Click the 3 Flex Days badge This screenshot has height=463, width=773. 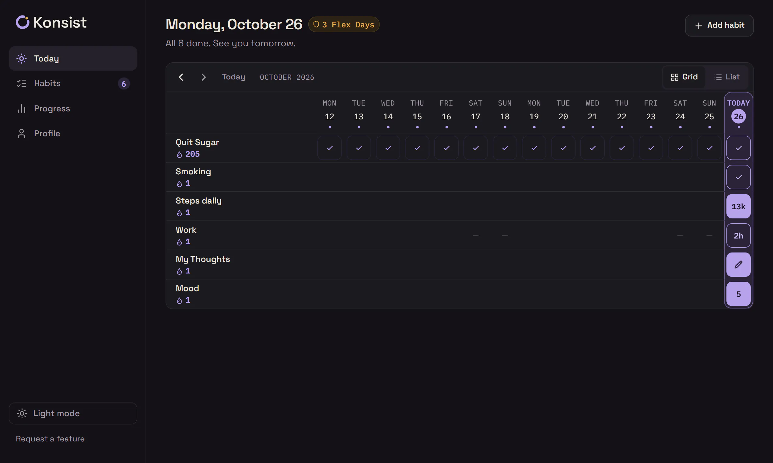[344, 24]
